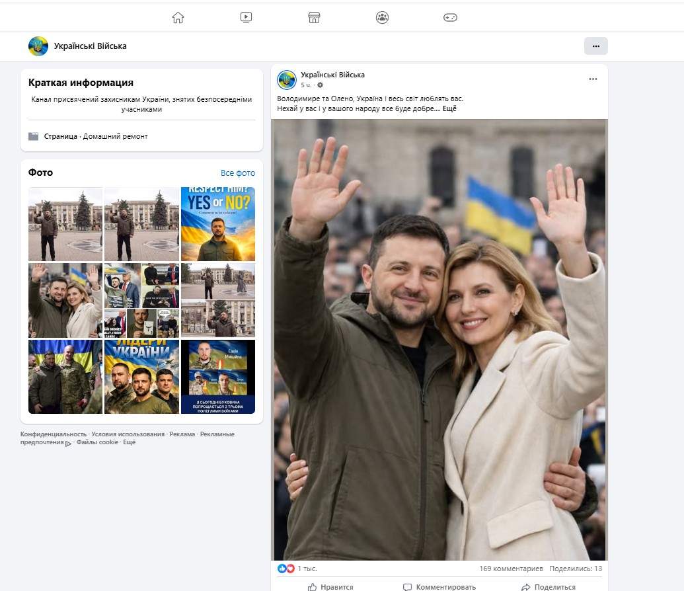Open the Marketplace icon

pos(314,18)
